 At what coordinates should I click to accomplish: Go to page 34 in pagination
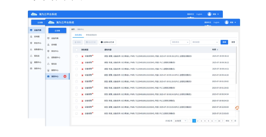[219, 121]
